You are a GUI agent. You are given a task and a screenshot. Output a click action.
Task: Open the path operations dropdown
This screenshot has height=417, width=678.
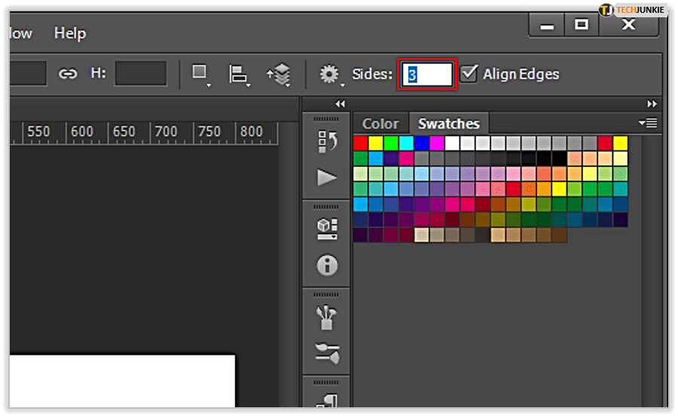pos(201,75)
